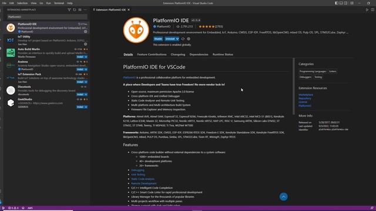Image resolution: width=376 pixels, height=211 pixels.
Task: Click the blue scroll-to-top arrow button
Action: pyautogui.click(x=283, y=197)
